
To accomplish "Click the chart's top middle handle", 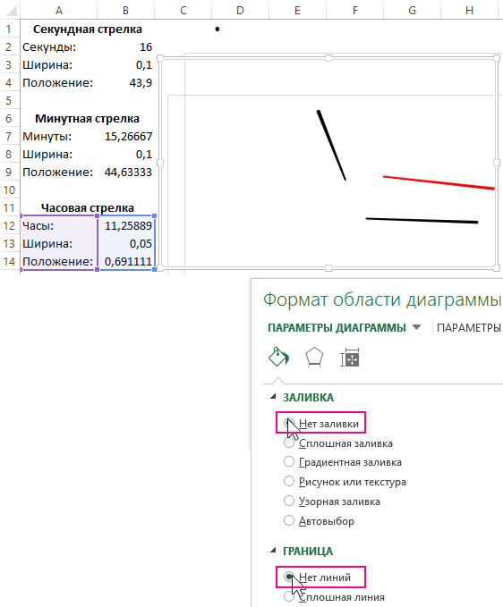I will pos(328,58).
